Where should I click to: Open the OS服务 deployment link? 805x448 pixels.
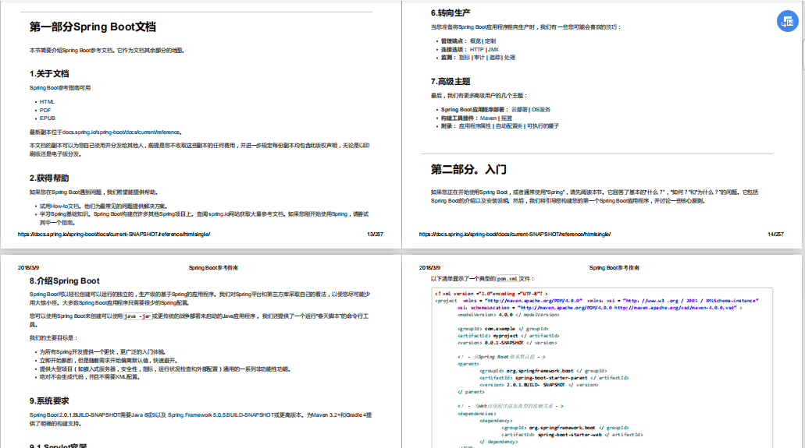point(540,110)
